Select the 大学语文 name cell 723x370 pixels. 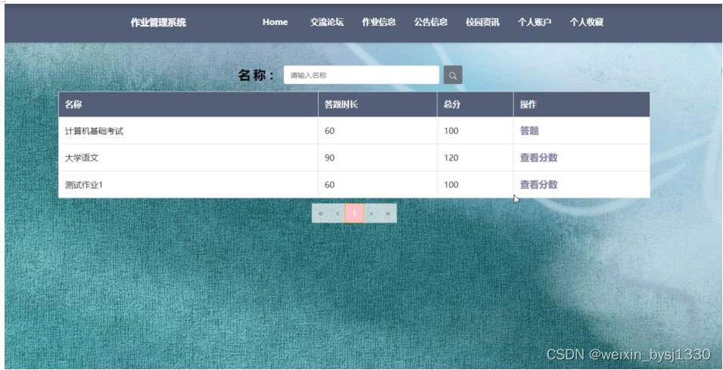click(x=188, y=157)
